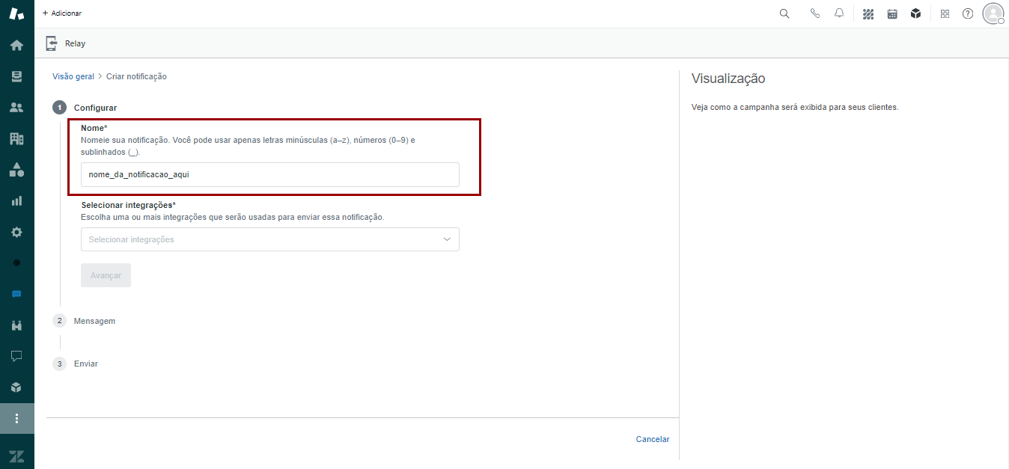Open the calendar icon in the top bar

pyautogui.click(x=892, y=13)
